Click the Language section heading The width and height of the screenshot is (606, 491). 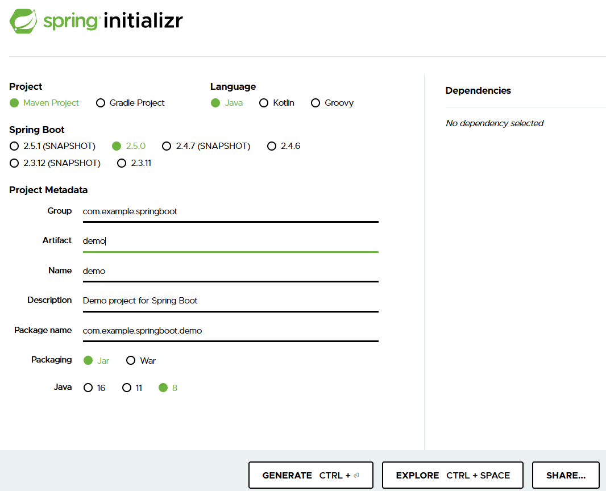233,86
